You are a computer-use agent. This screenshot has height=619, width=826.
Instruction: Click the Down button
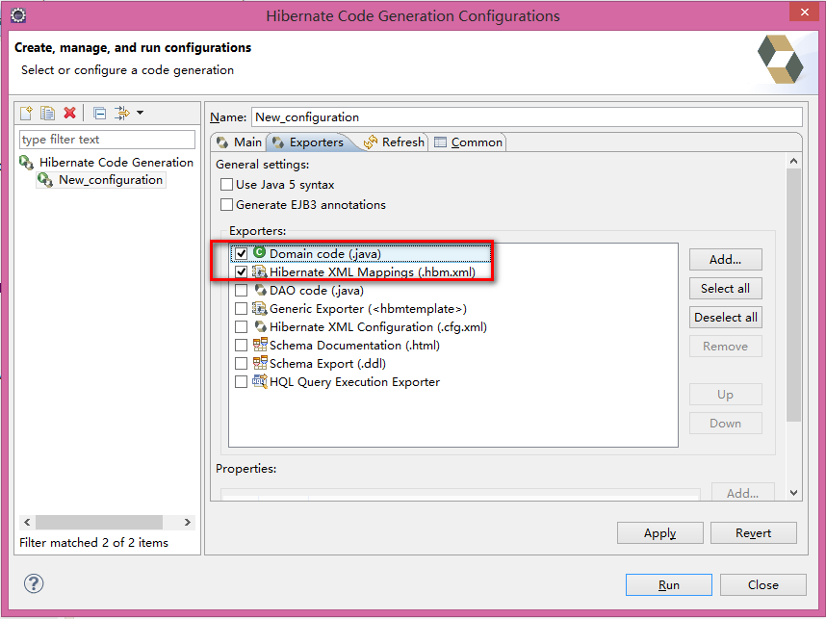[x=725, y=423]
